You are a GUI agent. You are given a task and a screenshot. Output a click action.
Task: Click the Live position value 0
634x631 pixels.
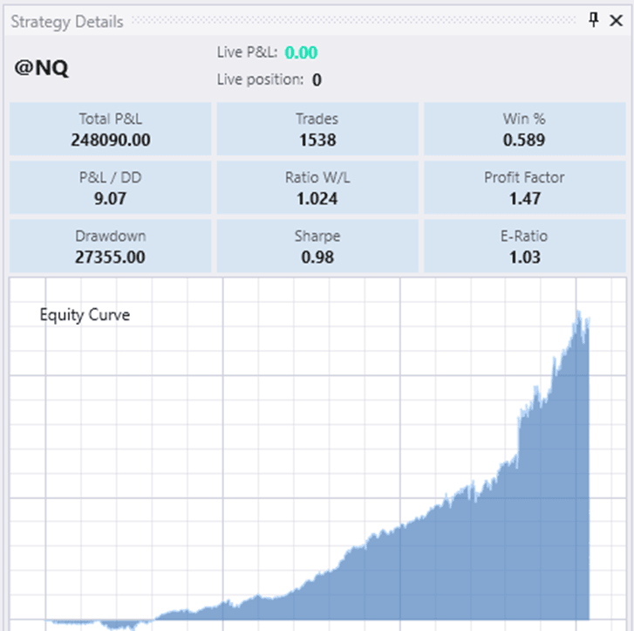tap(317, 80)
